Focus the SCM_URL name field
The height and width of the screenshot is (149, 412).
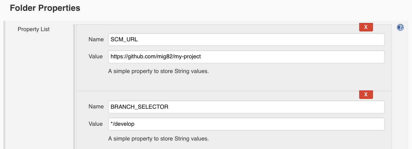click(246, 39)
